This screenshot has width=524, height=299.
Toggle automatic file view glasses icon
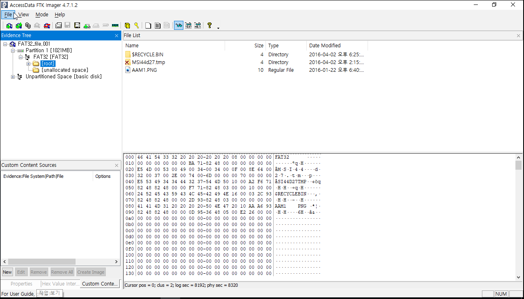(x=178, y=25)
